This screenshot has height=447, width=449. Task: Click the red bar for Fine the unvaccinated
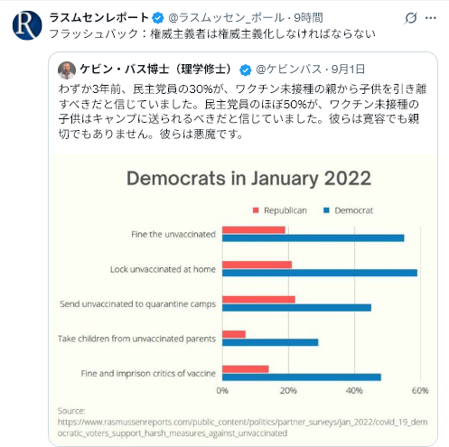[x=254, y=230]
